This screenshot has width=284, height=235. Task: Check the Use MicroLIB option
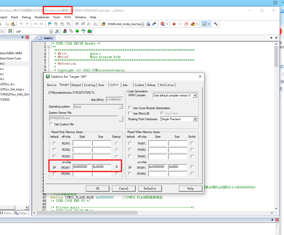[130, 113]
